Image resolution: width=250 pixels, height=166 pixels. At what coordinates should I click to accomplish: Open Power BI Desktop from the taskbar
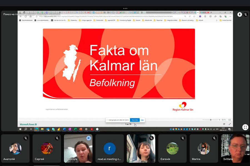[59, 129]
